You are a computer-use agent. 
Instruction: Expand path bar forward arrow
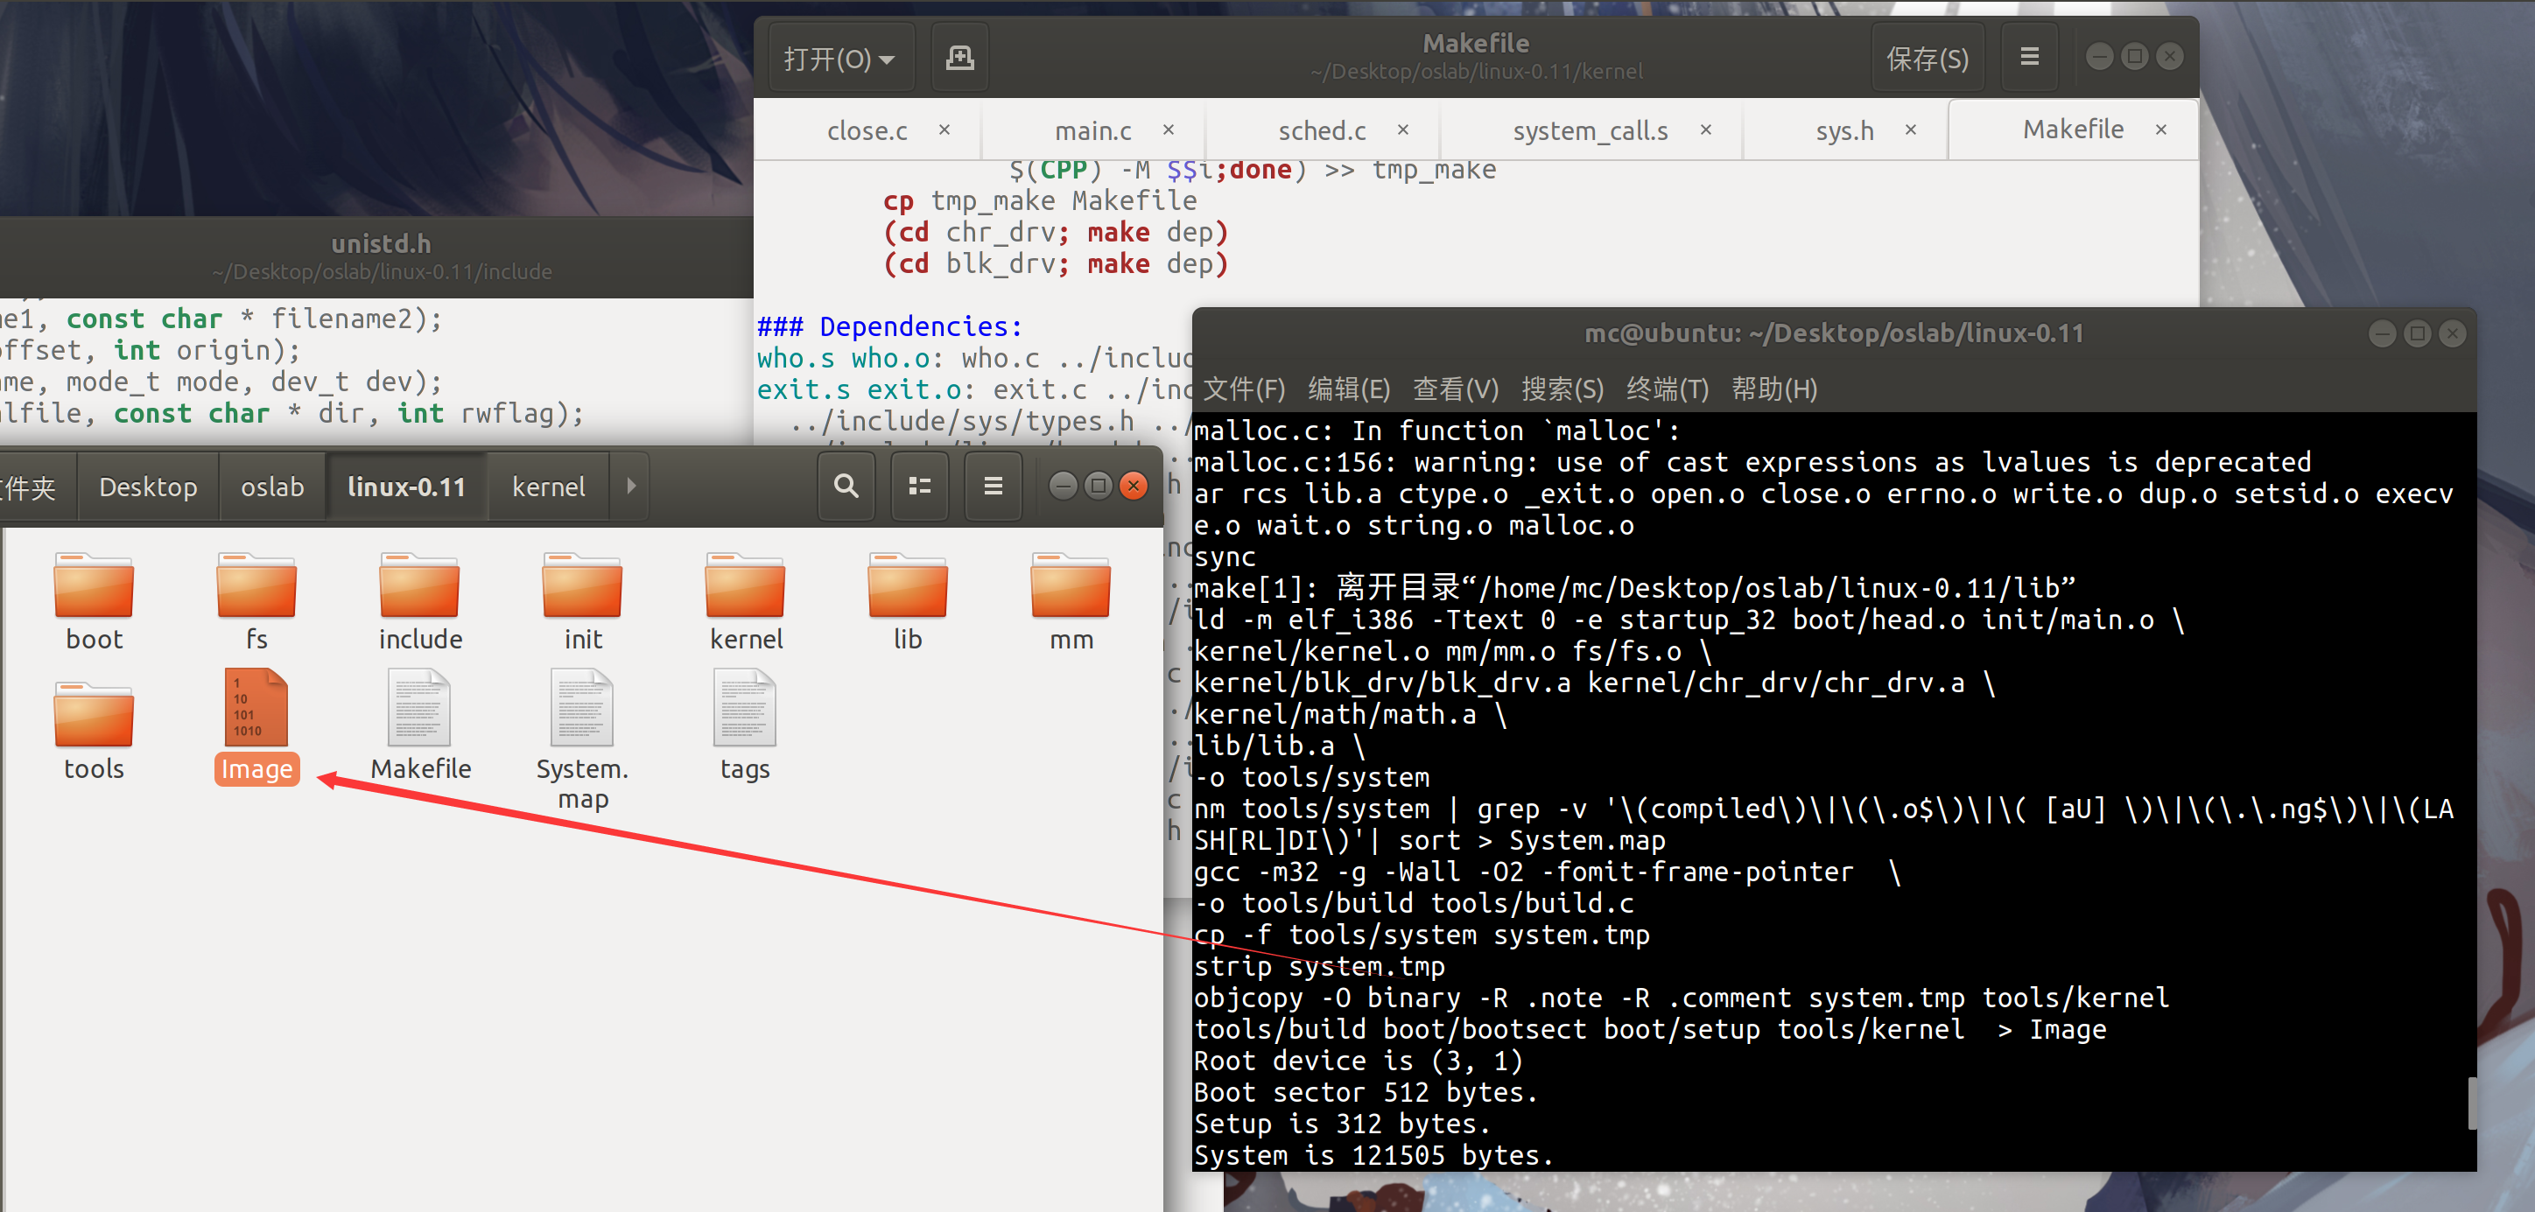[631, 486]
